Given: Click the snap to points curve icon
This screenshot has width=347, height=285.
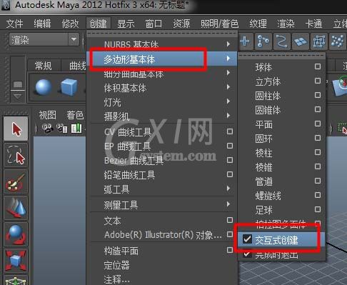Looking at the screenshot, I should pos(282,41).
